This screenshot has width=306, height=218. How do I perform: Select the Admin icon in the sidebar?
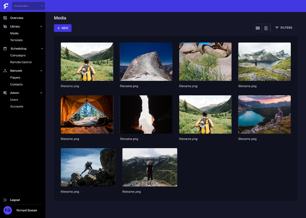(5, 93)
